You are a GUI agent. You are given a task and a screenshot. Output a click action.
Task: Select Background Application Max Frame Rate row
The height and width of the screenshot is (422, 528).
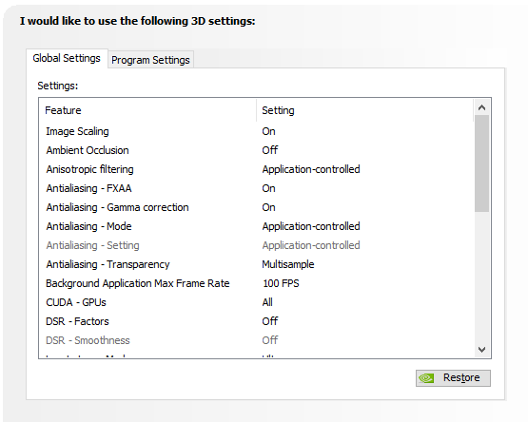[256, 283]
